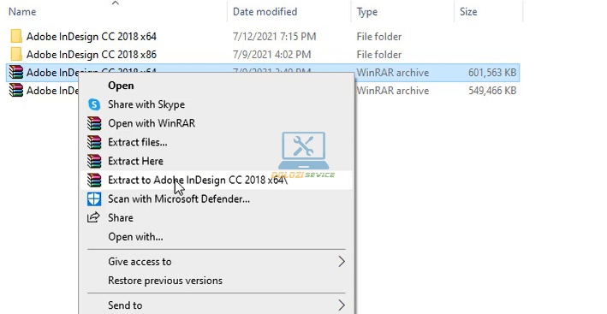Click WinRAR icon beside Open with WinRAR

coord(94,123)
